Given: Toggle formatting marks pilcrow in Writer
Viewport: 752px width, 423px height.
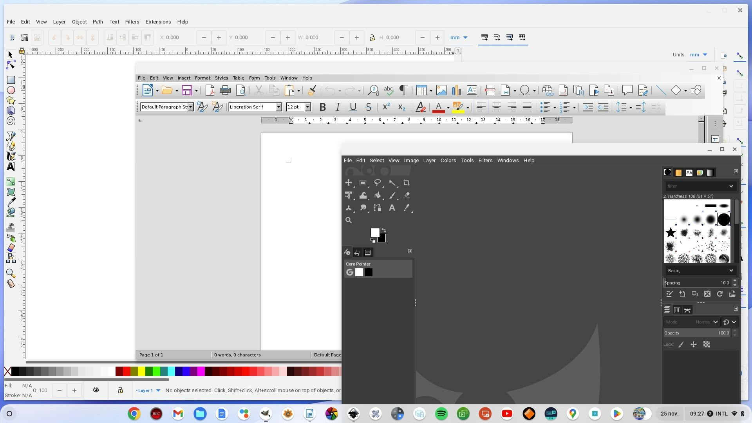Looking at the screenshot, I should pyautogui.click(x=403, y=90).
